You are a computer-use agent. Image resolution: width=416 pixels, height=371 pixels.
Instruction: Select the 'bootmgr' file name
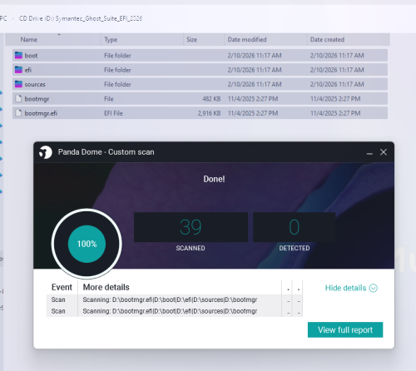coord(37,99)
